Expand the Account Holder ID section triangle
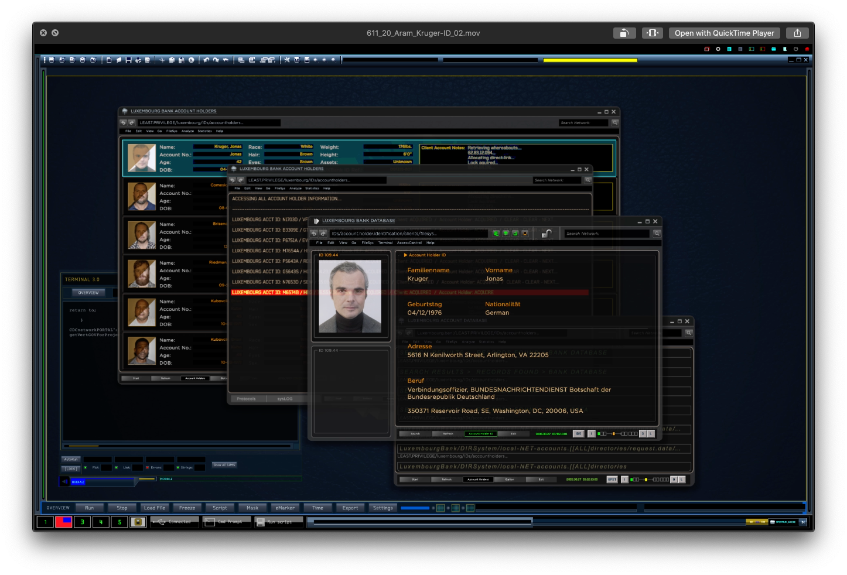The height and width of the screenshot is (575, 847). tap(405, 255)
